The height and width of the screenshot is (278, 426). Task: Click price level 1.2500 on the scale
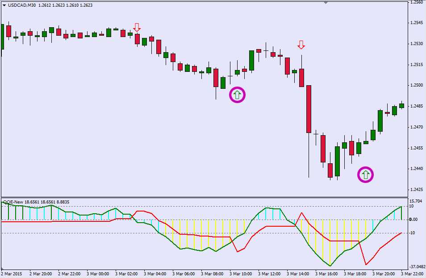[x=417, y=85]
